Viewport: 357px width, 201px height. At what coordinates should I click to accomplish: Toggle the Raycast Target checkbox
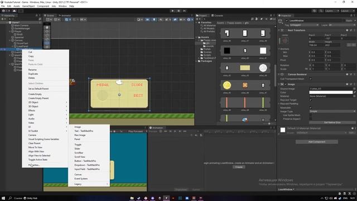pyautogui.click(x=310, y=100)
